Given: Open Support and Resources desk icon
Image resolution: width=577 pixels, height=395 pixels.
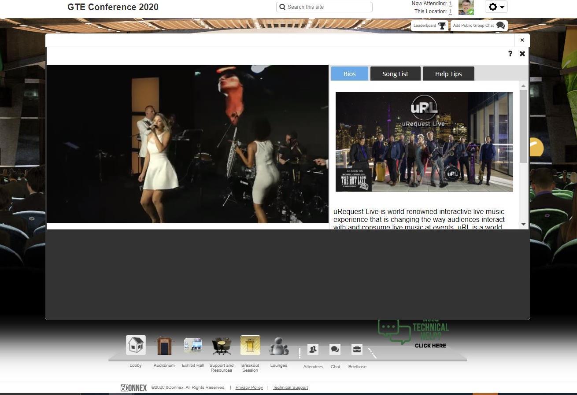Looking at the screenshot, I should (222, 346).
